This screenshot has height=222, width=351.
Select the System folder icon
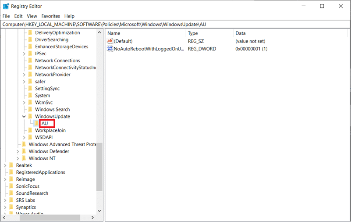pos(30,96)
